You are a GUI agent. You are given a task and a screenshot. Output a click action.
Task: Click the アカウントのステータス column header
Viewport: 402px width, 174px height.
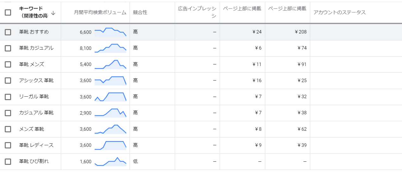[339, 13]
